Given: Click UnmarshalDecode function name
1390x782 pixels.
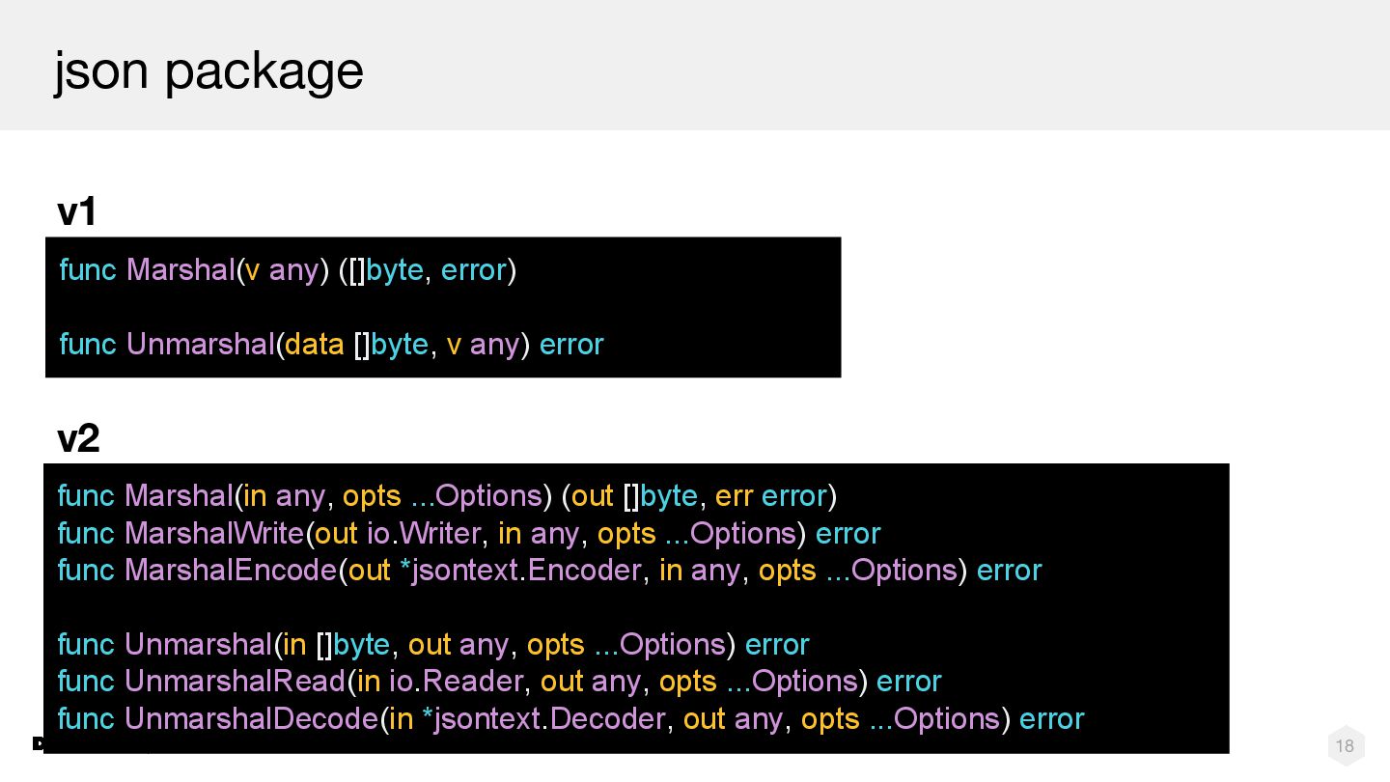Looking at the screenshot, I should (x=251, y=719).
